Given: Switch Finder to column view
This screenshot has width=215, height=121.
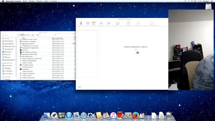Looking at the screenshot, I should click(25, 35).
